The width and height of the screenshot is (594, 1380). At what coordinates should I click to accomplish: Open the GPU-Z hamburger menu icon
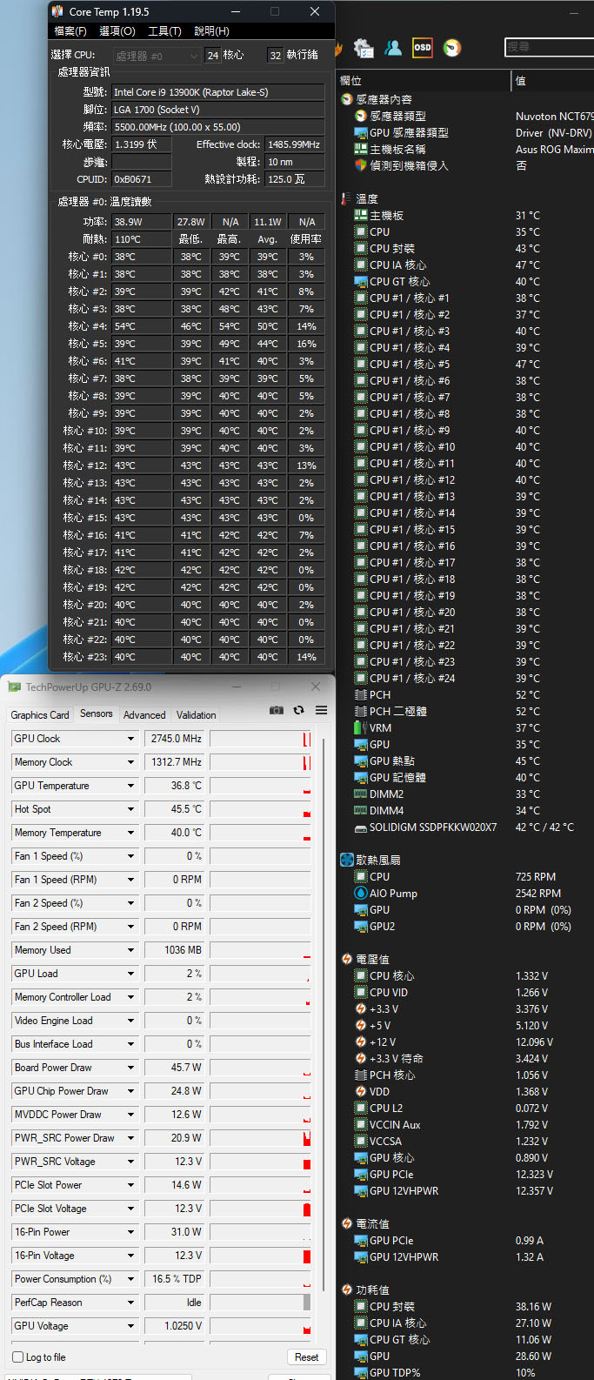[321, 710]
